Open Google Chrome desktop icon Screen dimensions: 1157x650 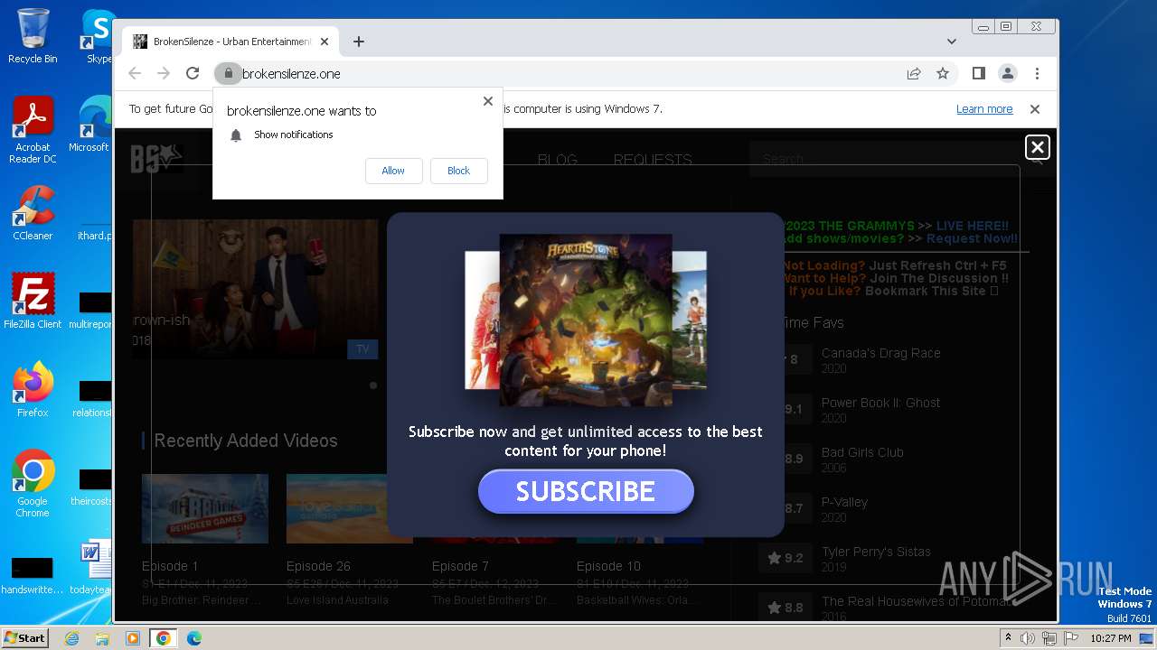point(33,483)
